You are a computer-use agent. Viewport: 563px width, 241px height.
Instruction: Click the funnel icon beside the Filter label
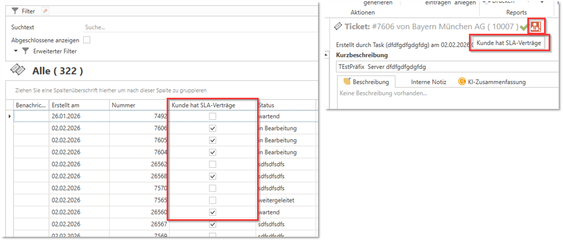click(x=15, y=11)
